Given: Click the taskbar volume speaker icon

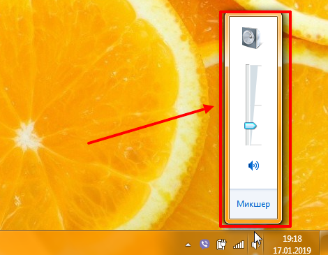Looking at the screenshot, I should pyautogui.click(x=255, y=245).
